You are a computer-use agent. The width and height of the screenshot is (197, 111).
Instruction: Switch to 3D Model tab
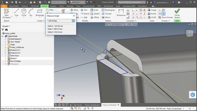35,6
